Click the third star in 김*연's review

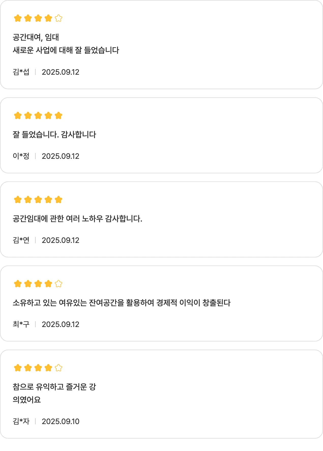pyautogui.click(x=38, y=200)
